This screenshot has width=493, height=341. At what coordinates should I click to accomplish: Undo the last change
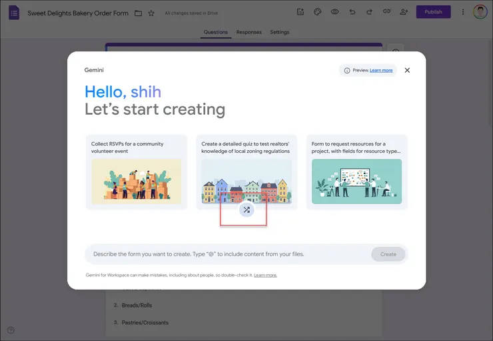click(x=352, y=12)
